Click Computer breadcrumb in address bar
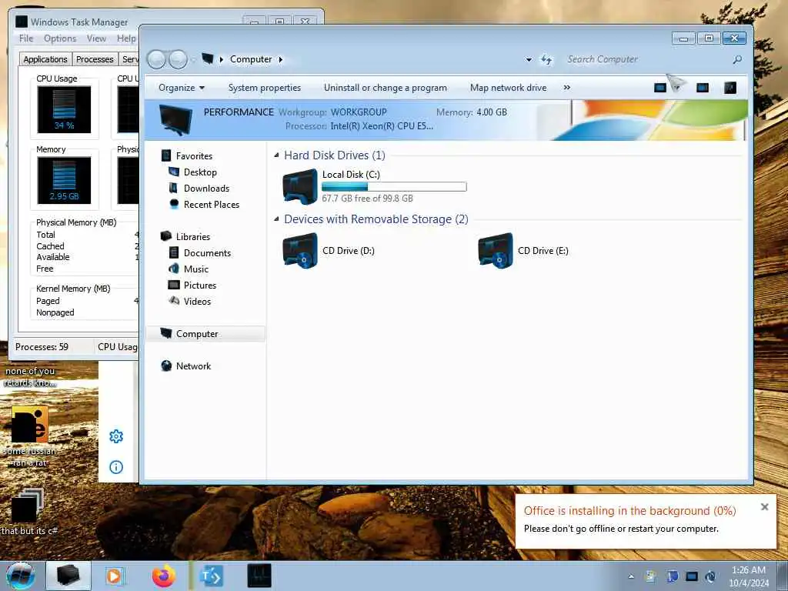The image size is (788, 591). click(251, 59)
